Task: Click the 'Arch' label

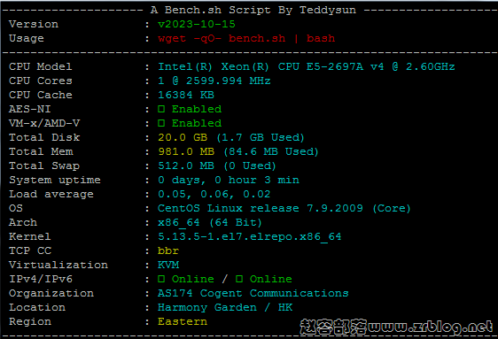Action: [23, 222]
